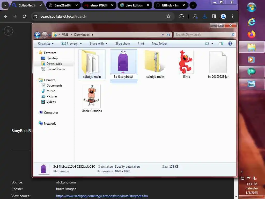Viewport: 265px width, 199px height.
Task: Switch to the 6ace21ed07 tab
Action: [63, 5]
